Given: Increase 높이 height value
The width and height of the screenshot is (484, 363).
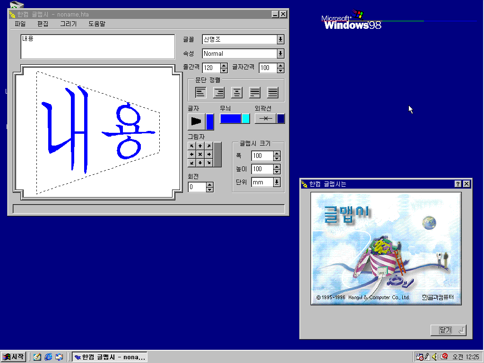Looking at the screenshot, I should tap(277, 167).
